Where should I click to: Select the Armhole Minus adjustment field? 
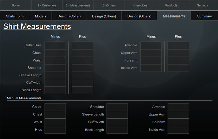click(x=151, y=45)
